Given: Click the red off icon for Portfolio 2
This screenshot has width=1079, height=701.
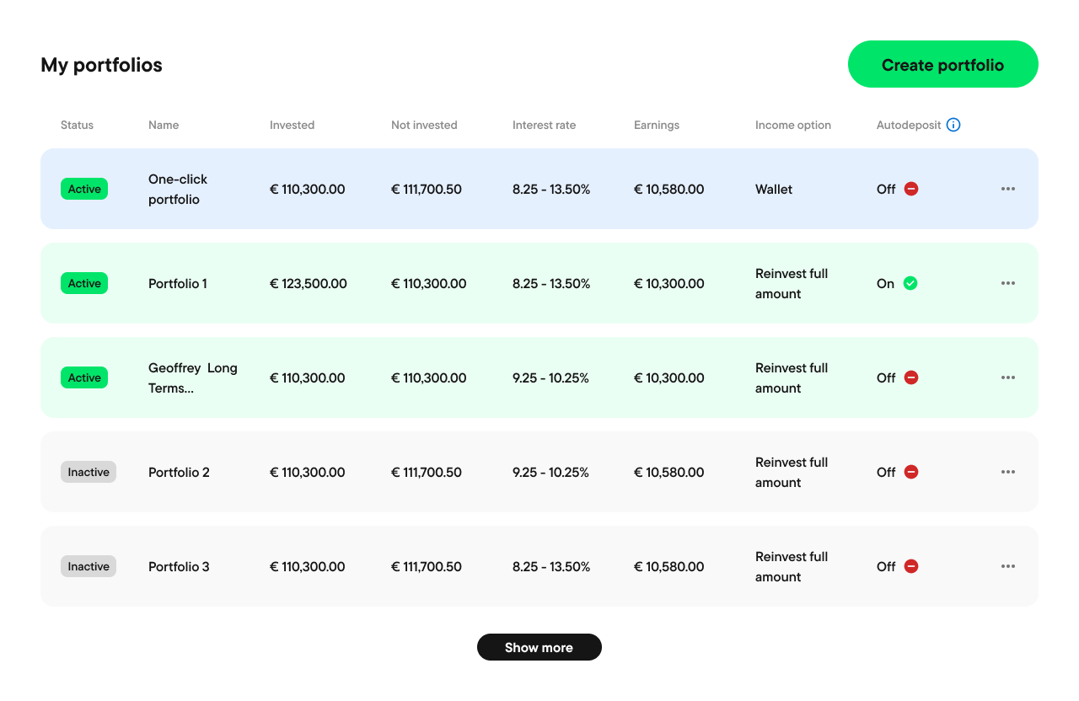Looking at the screenshot, I should (x=910, y=472).
